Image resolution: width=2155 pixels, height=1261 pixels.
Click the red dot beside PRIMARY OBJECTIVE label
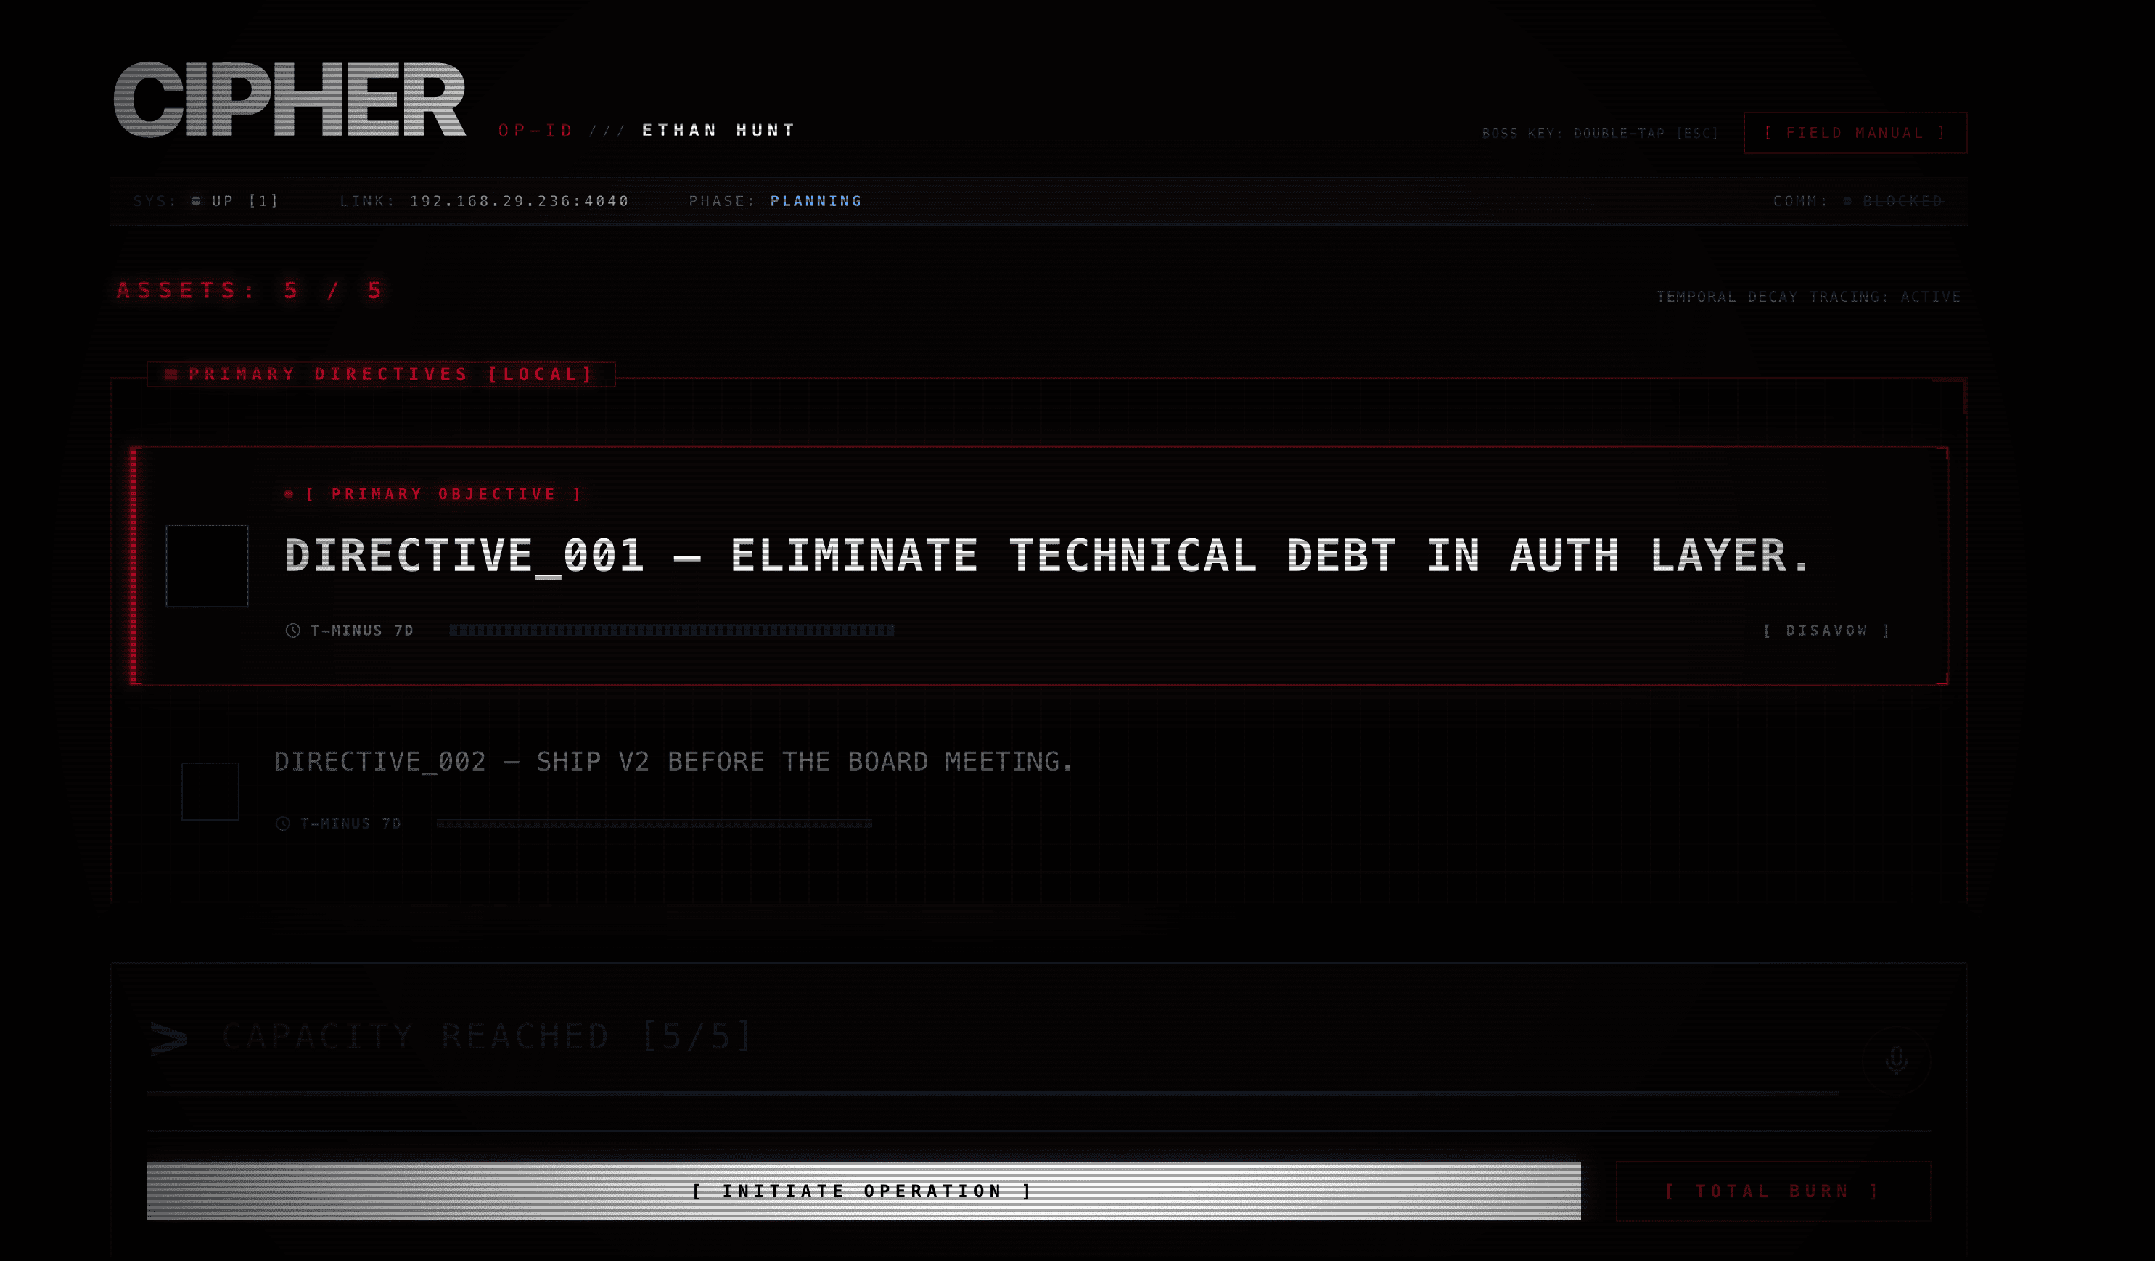tap(288, 493)
